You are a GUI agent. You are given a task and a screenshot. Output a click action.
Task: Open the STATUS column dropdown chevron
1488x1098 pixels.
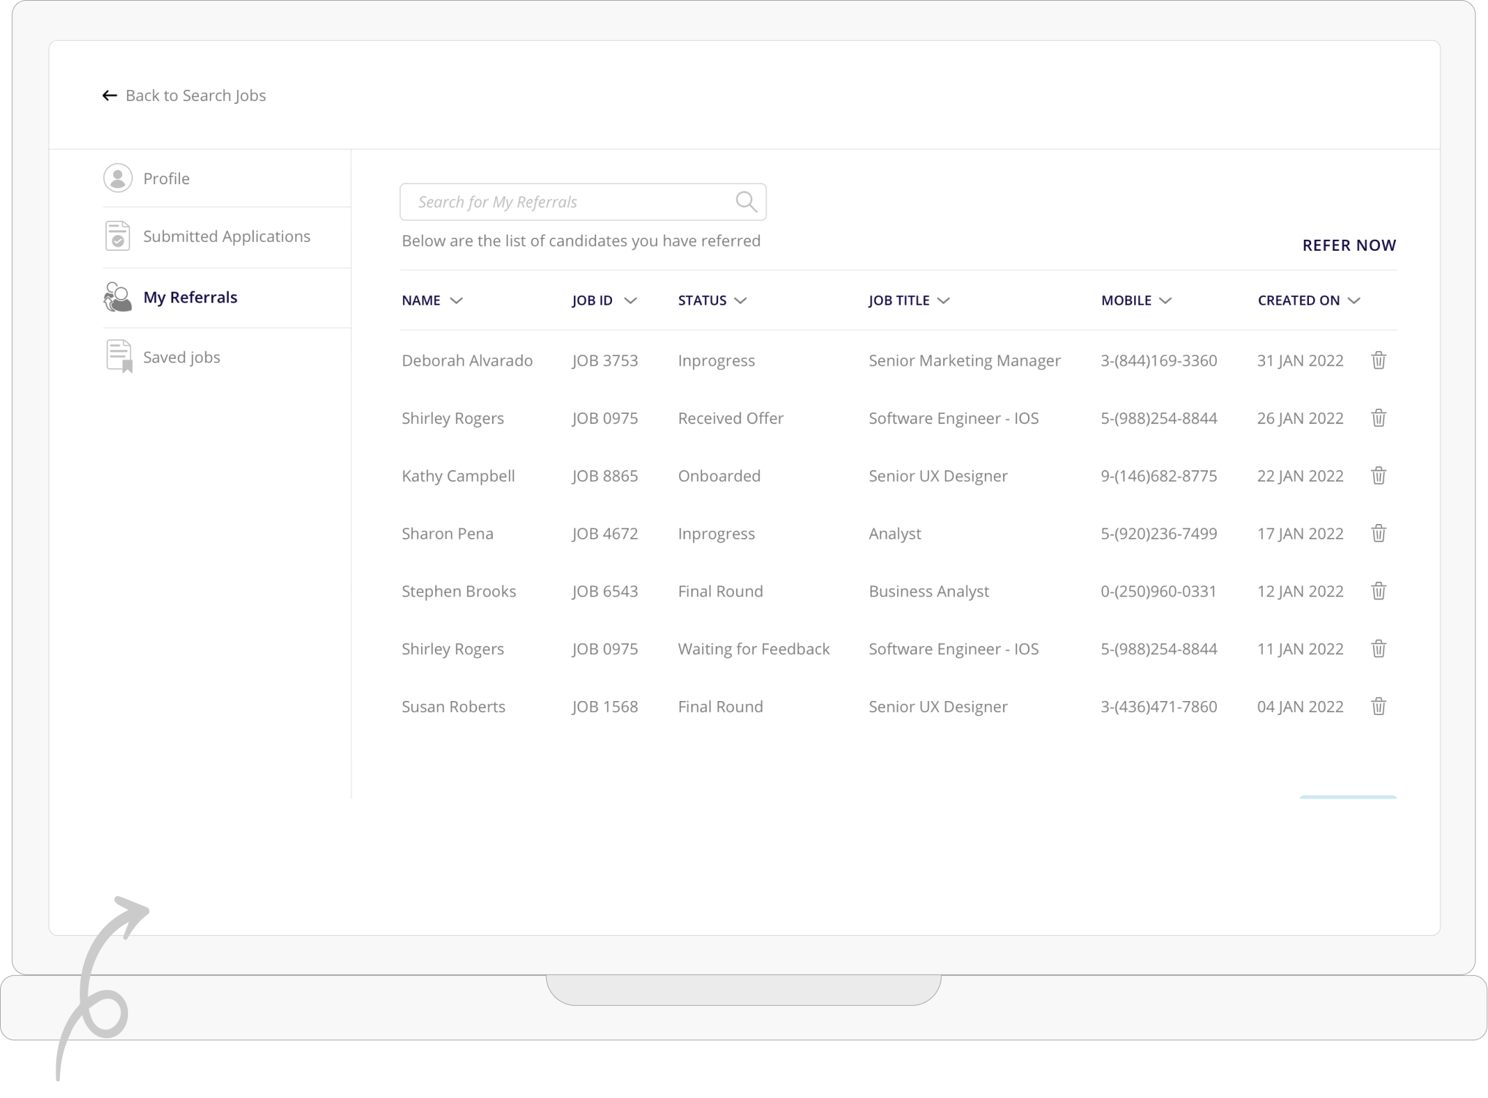pos(740,300)
